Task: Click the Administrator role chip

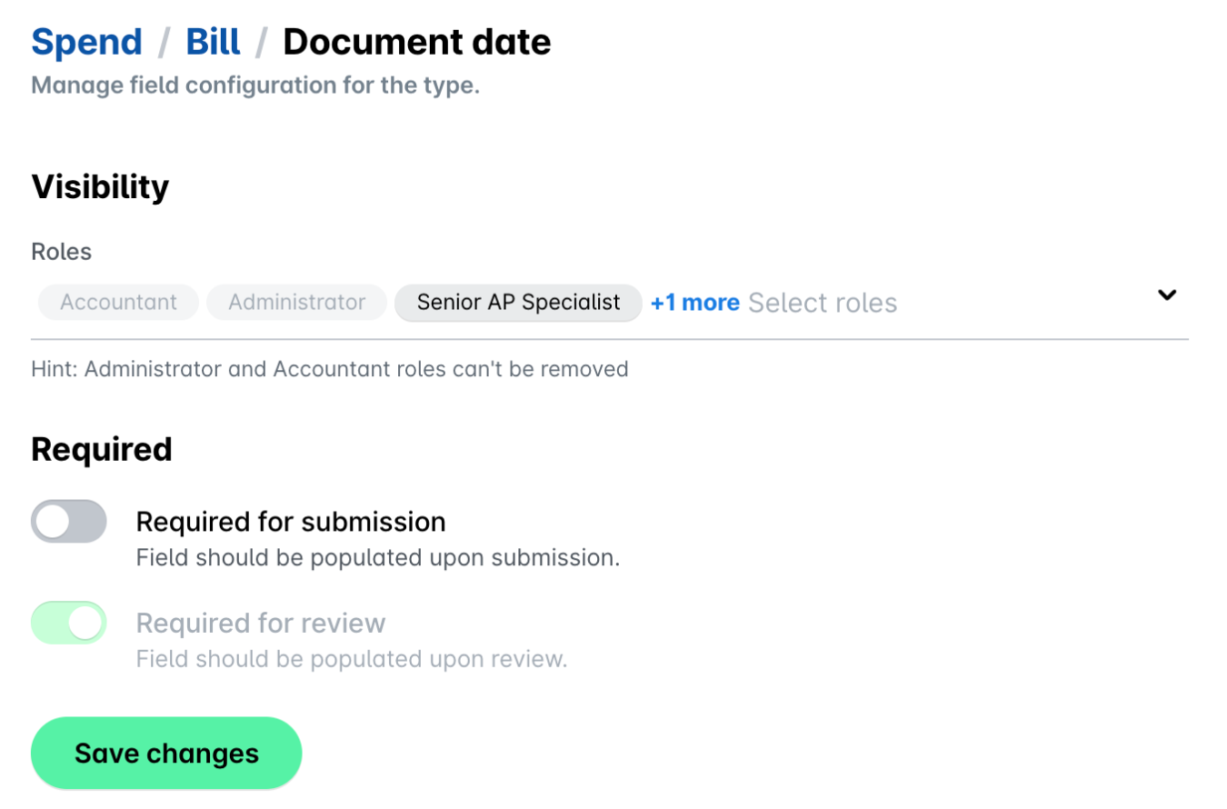Action: 296,303
